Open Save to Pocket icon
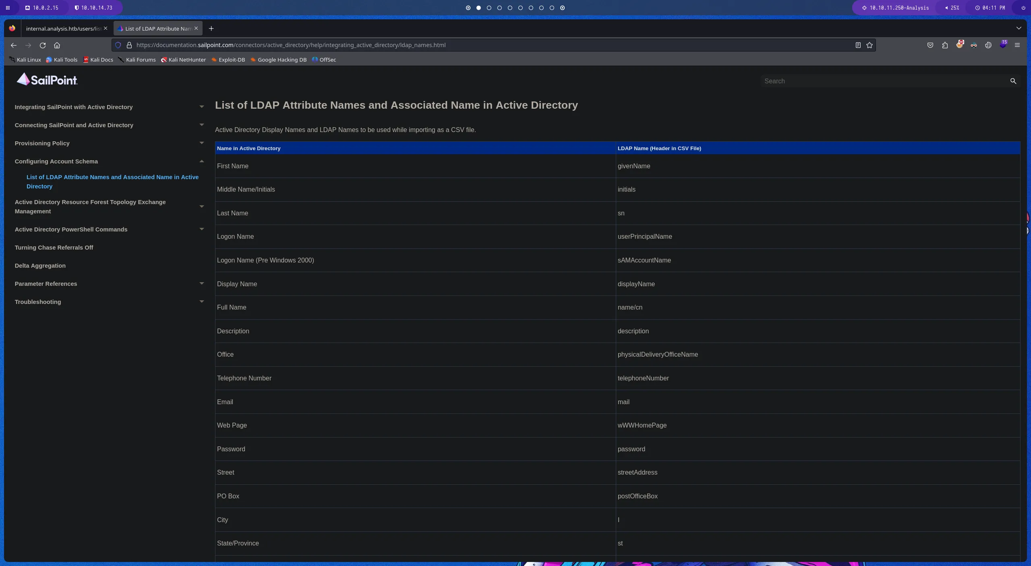The image size is (1031, 566). [x=930, y=45]
